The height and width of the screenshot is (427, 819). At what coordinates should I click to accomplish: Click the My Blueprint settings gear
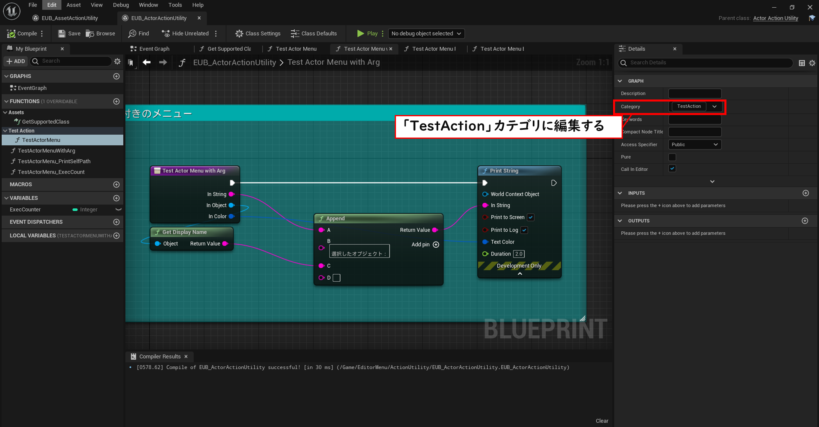pyautogui.click(x=118, y=61)
